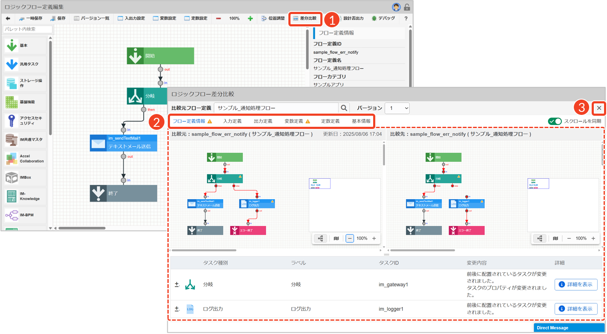Click the horizontal scrollbar under left comparison pane
Screen dimensions: 607x334
[x=204, y=251]
